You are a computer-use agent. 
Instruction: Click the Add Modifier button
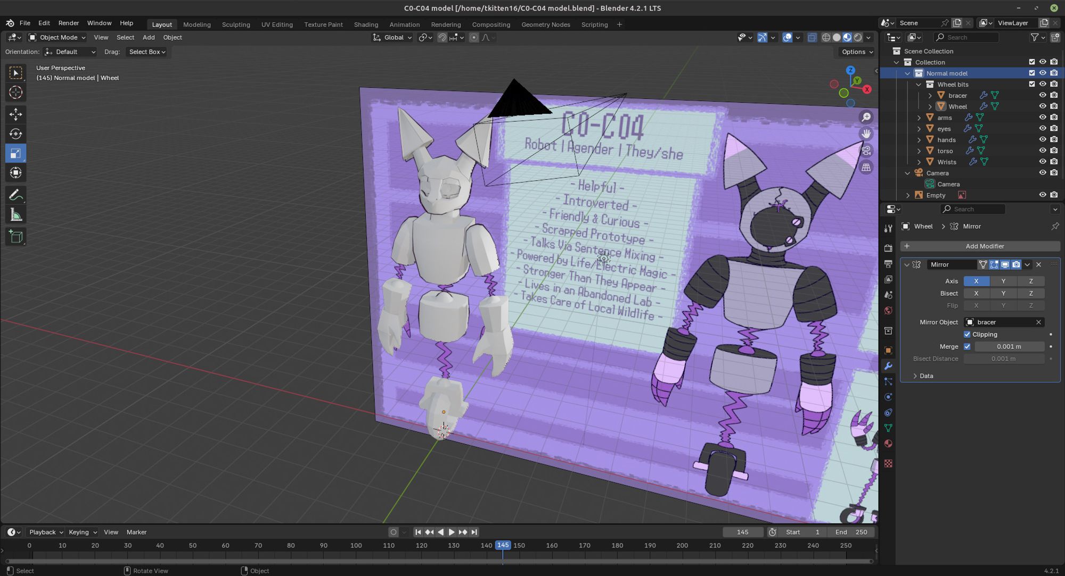coord(980,246)
